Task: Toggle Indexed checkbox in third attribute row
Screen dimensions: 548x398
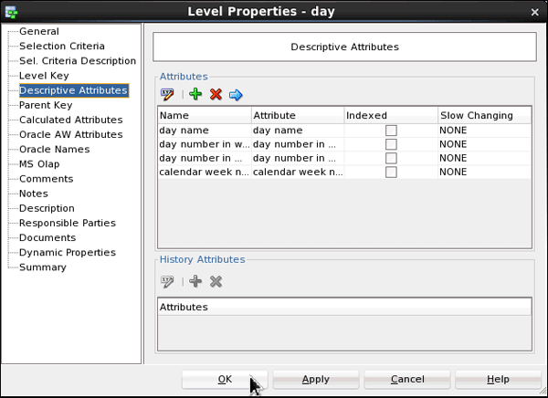Action: [391, 158]
